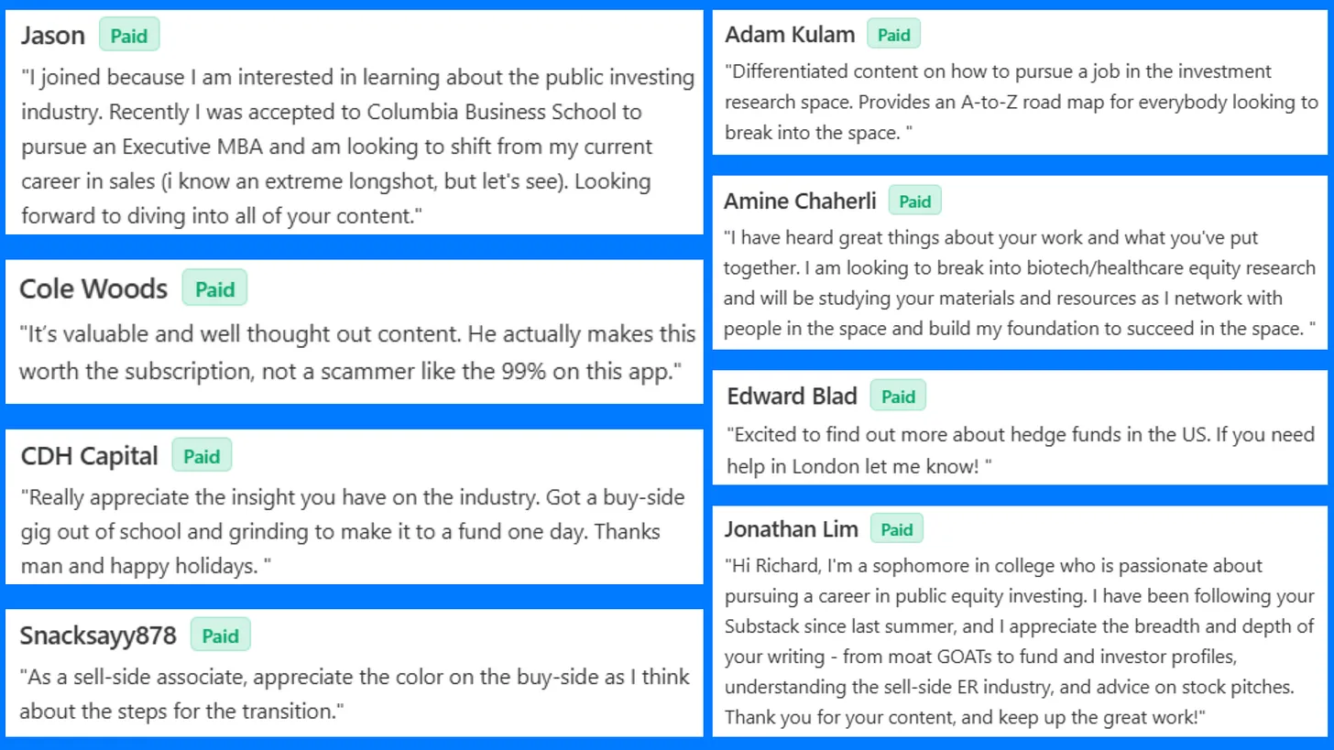Select the Adam Kulam name
1334x750 pixels.
point(790,35)
